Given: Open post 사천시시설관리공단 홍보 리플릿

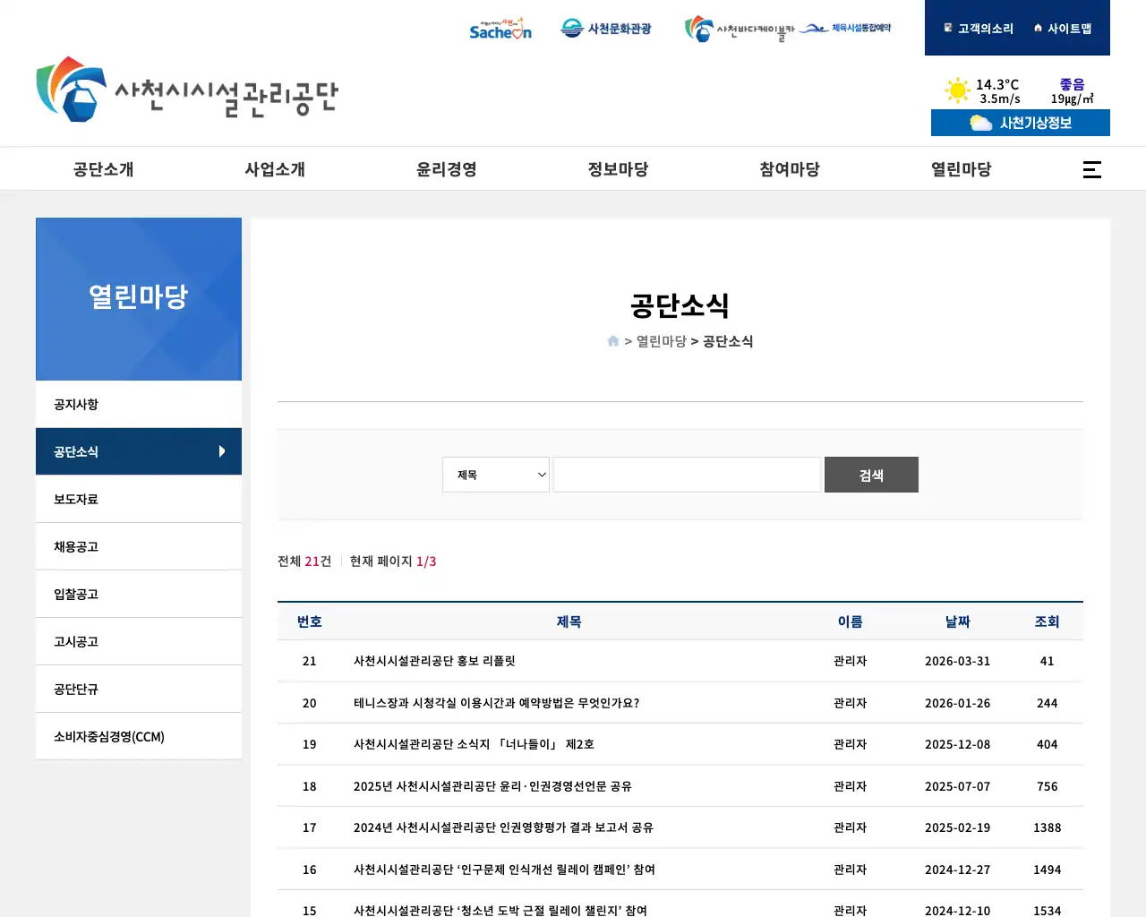Looking at the screenshot, I should (434, 661).
